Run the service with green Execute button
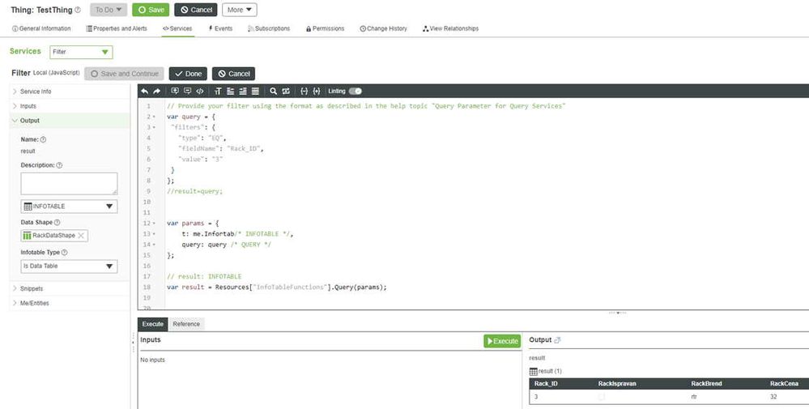809x409 pixels. point(502,341)
